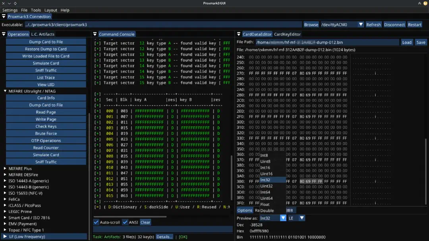
Task: Open the serial port /dev/ttyACM0 dropdown
Action: point(361,25)
